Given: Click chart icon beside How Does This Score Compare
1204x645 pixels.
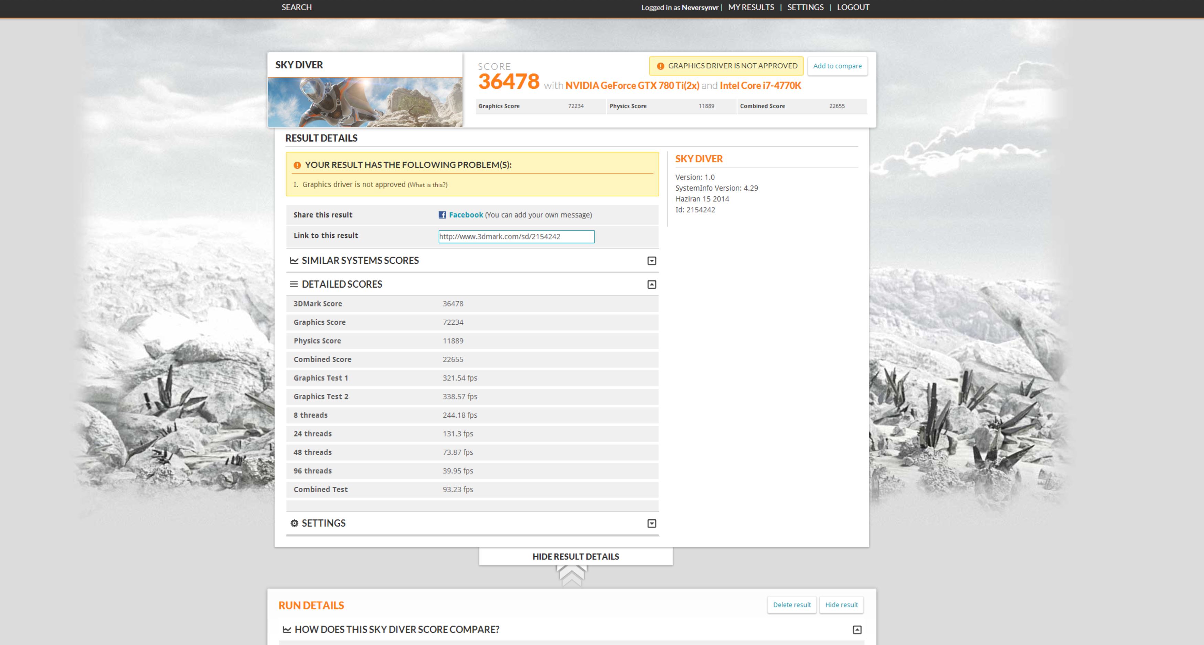Looking at the screenshot, I should pyautogui.click(x=287, y=630).
